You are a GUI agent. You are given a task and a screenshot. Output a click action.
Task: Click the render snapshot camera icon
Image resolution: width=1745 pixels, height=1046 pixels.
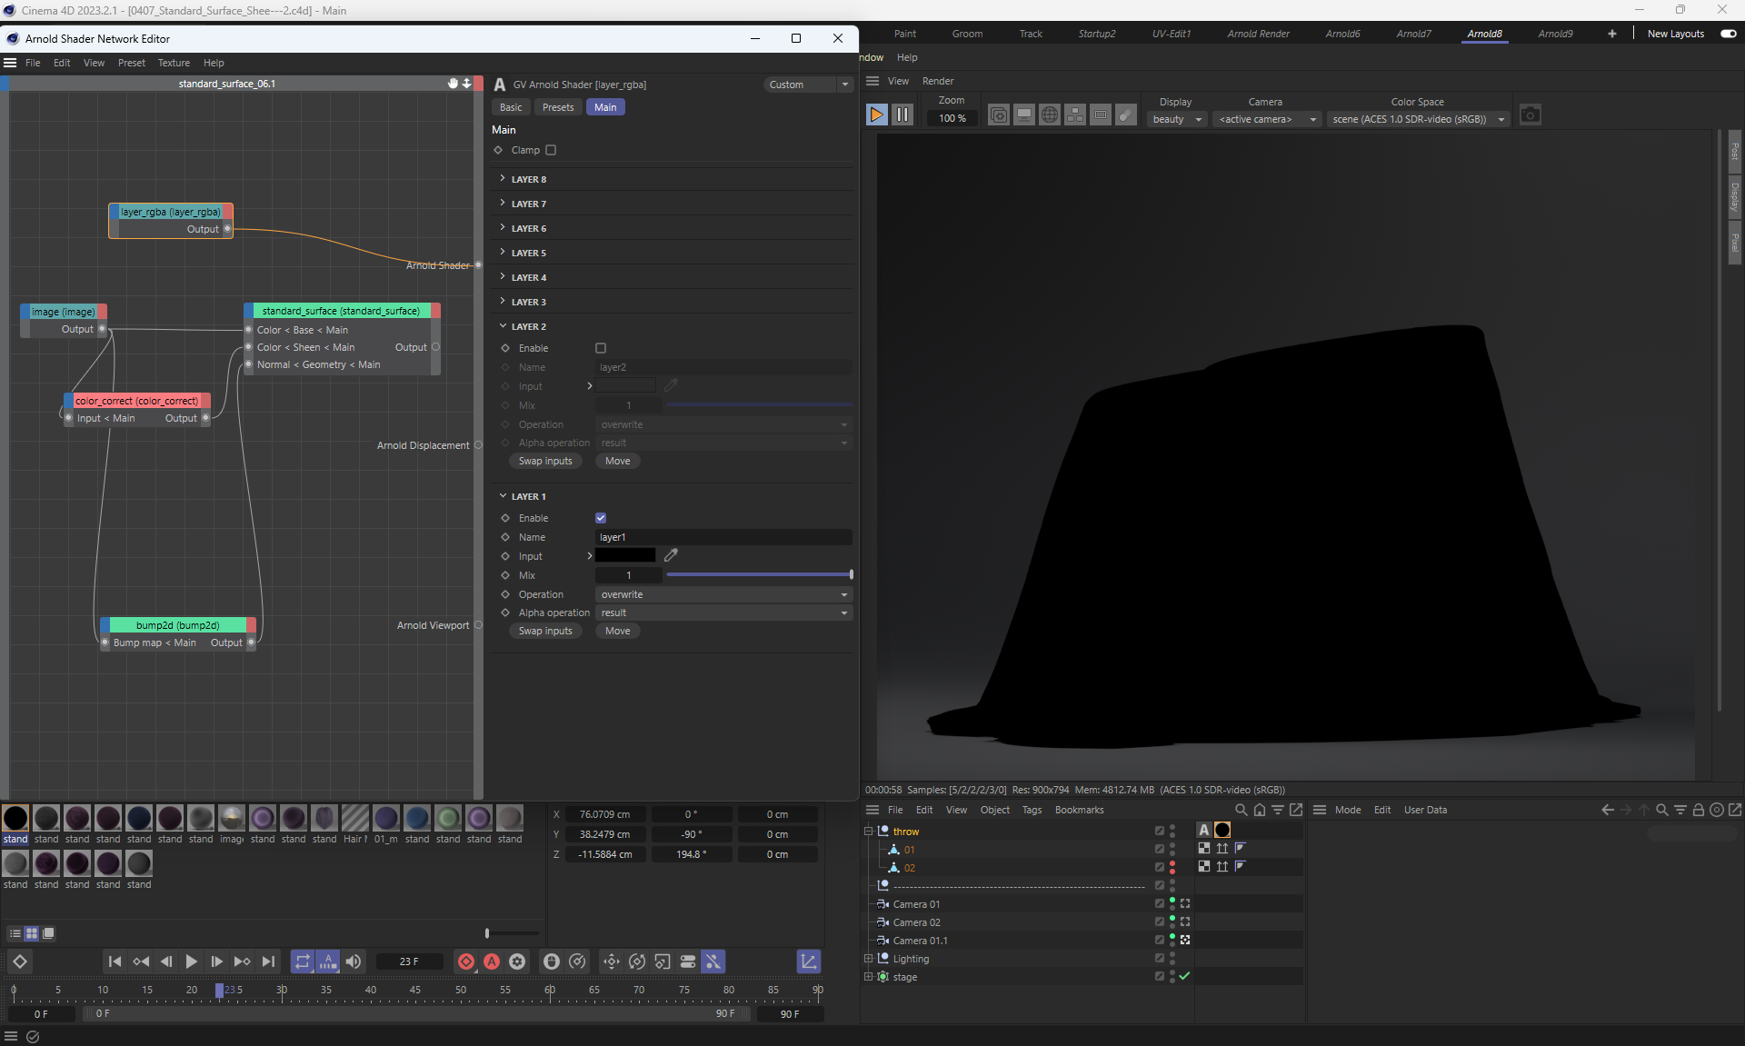(1530, 115)
